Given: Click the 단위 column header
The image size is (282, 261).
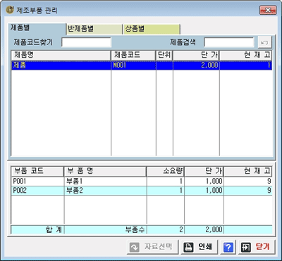Looking at the screenshot, I should (x=164, y=55).
